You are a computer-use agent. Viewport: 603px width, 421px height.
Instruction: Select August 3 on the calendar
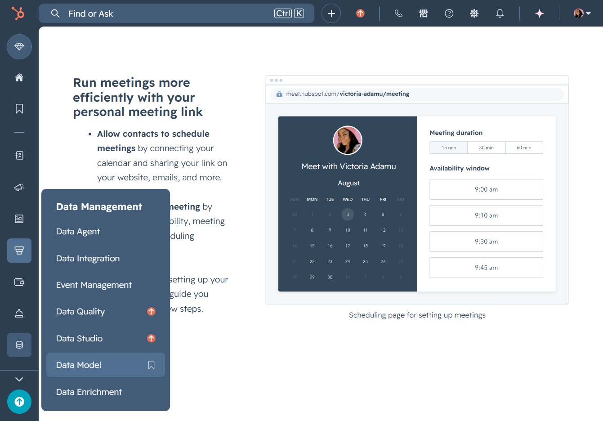point(348,215)
